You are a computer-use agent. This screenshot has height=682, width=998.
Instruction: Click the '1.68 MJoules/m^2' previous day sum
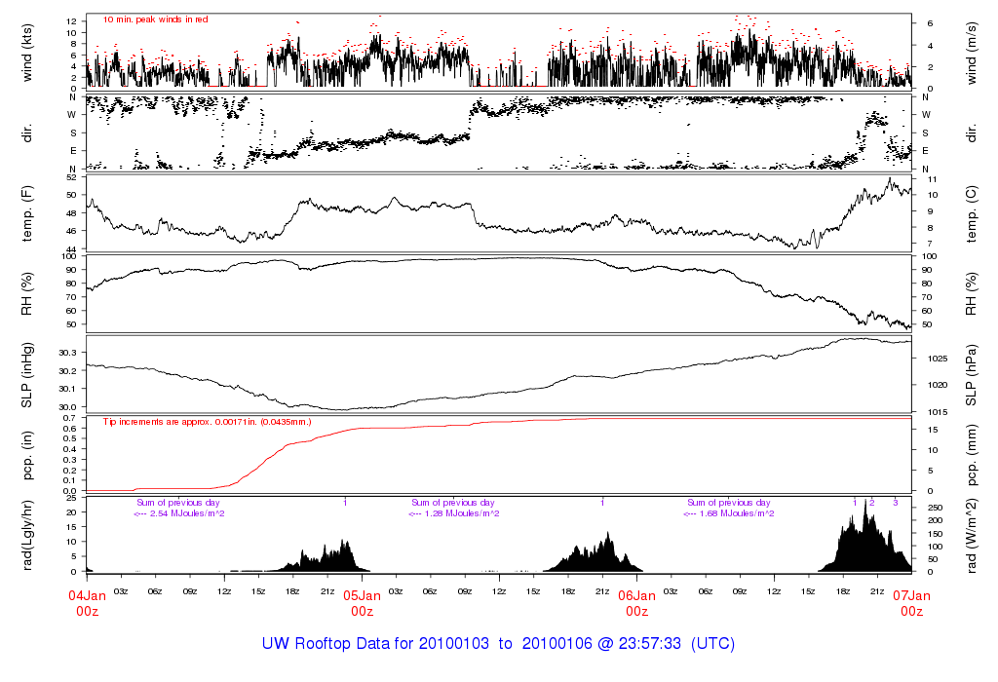(737, 513)
